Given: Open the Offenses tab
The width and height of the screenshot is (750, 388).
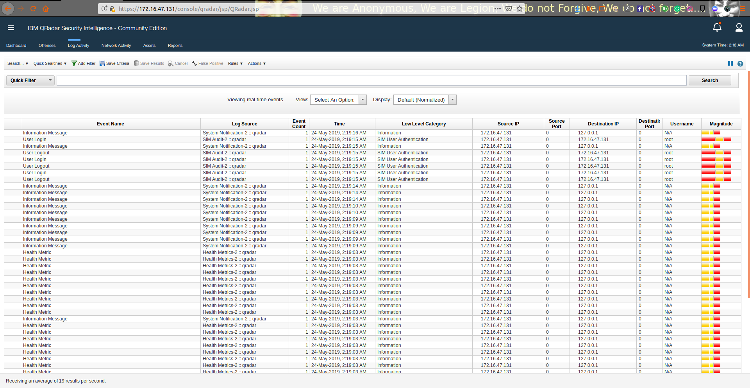Looking at the screenshot, I should pyautogui.click(x=47, y=45).
